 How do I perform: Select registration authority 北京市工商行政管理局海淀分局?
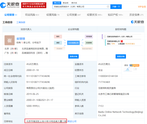pyautogui.click(x=114, y=94)
